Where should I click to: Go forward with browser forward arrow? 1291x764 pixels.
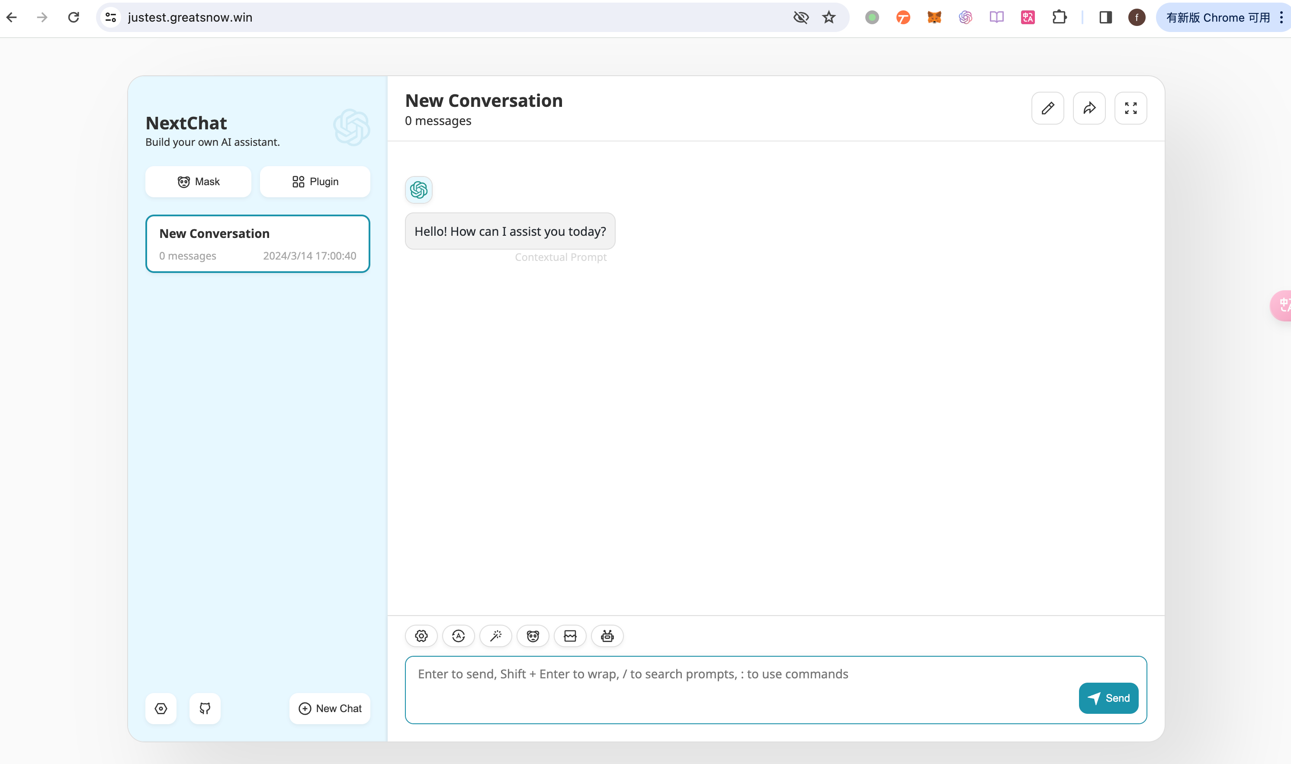(42, 17)
